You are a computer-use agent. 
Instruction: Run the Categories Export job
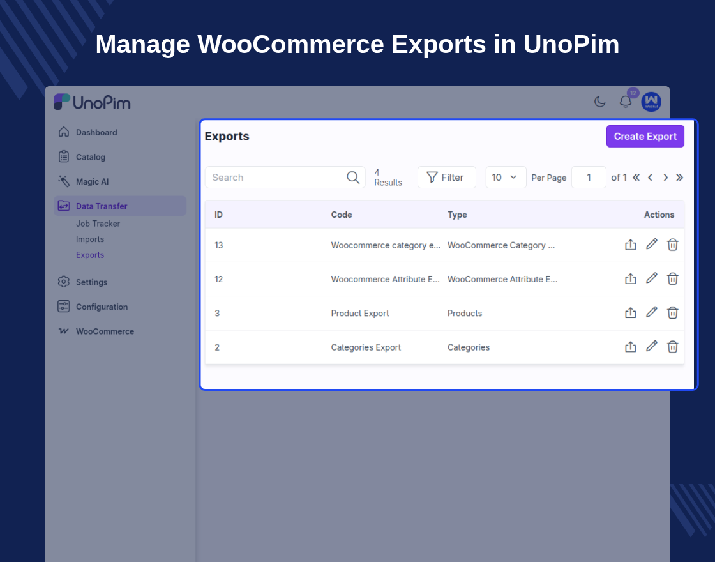coord(630,347)
